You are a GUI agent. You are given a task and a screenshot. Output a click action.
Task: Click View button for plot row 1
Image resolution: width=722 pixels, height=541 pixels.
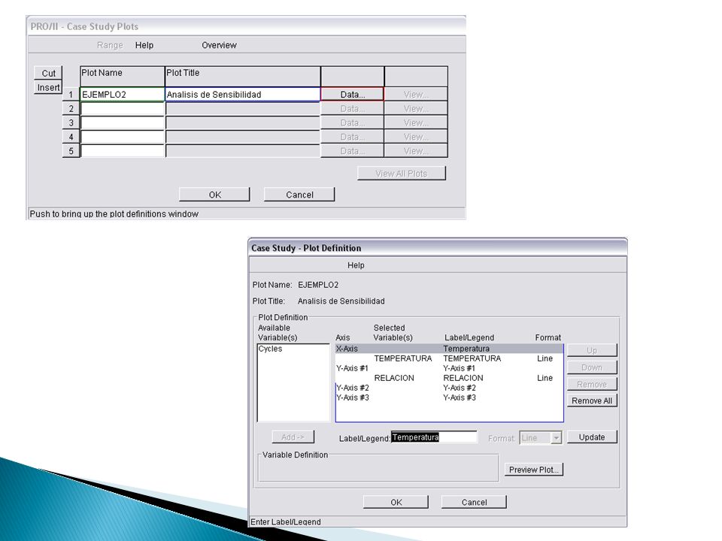(416, 95)
